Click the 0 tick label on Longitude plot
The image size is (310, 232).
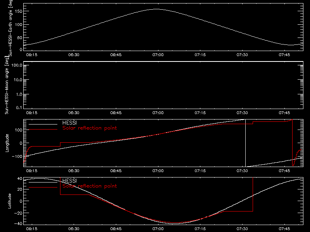[21, 143]
